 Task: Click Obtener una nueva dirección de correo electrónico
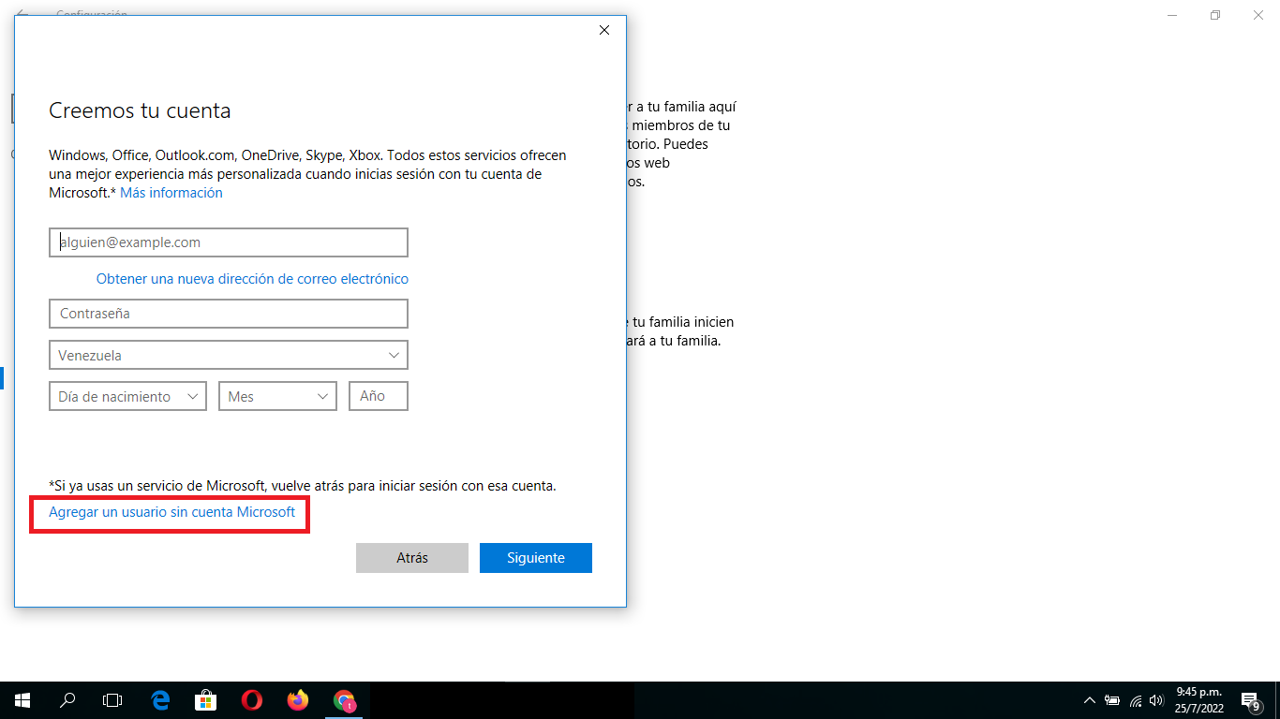click(252, 279)
